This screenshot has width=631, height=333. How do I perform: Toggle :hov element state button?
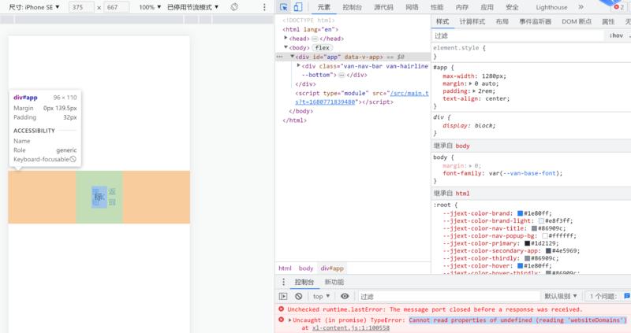616,35
